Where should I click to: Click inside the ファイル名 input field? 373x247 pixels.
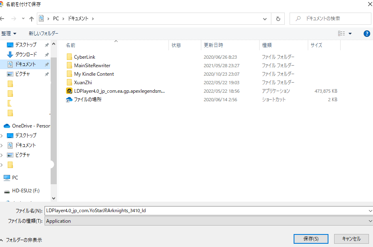(162, 211)
